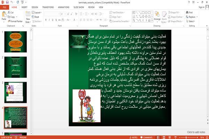
Task: Open Quick Styles gallery
Action: (164, 17)
